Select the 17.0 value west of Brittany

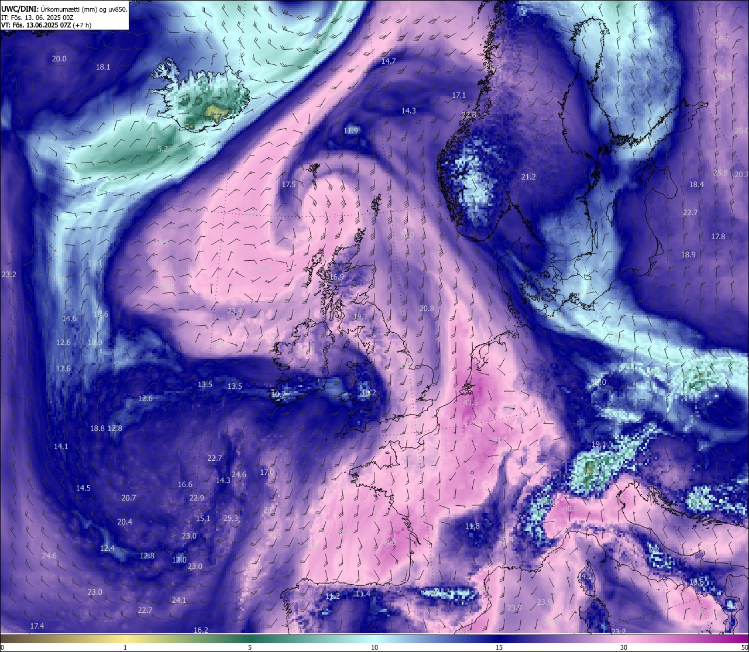[267, 472]
